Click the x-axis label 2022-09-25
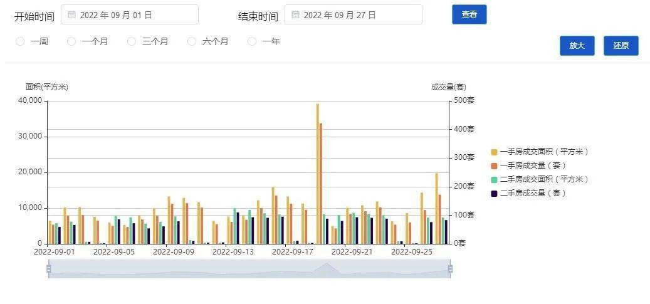Image resolution: width=650 pixels, height=304 pixels. [412, 251]
